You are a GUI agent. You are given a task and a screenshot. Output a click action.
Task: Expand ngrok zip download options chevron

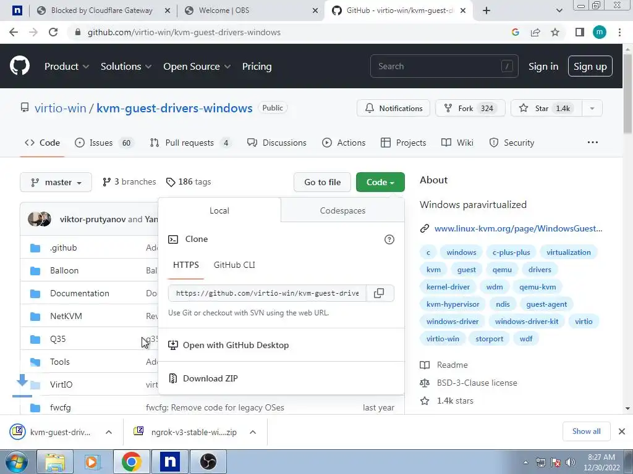point(253,432)
